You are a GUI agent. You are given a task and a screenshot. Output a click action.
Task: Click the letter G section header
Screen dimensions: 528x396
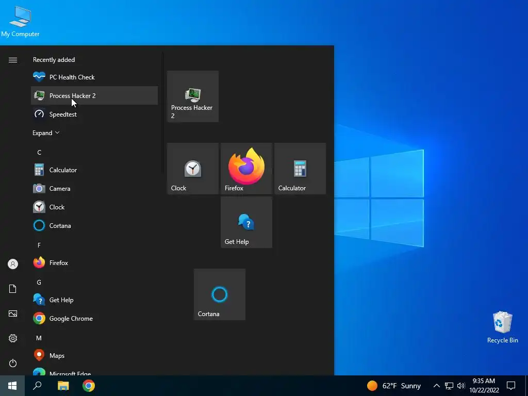tap(39, 282)
